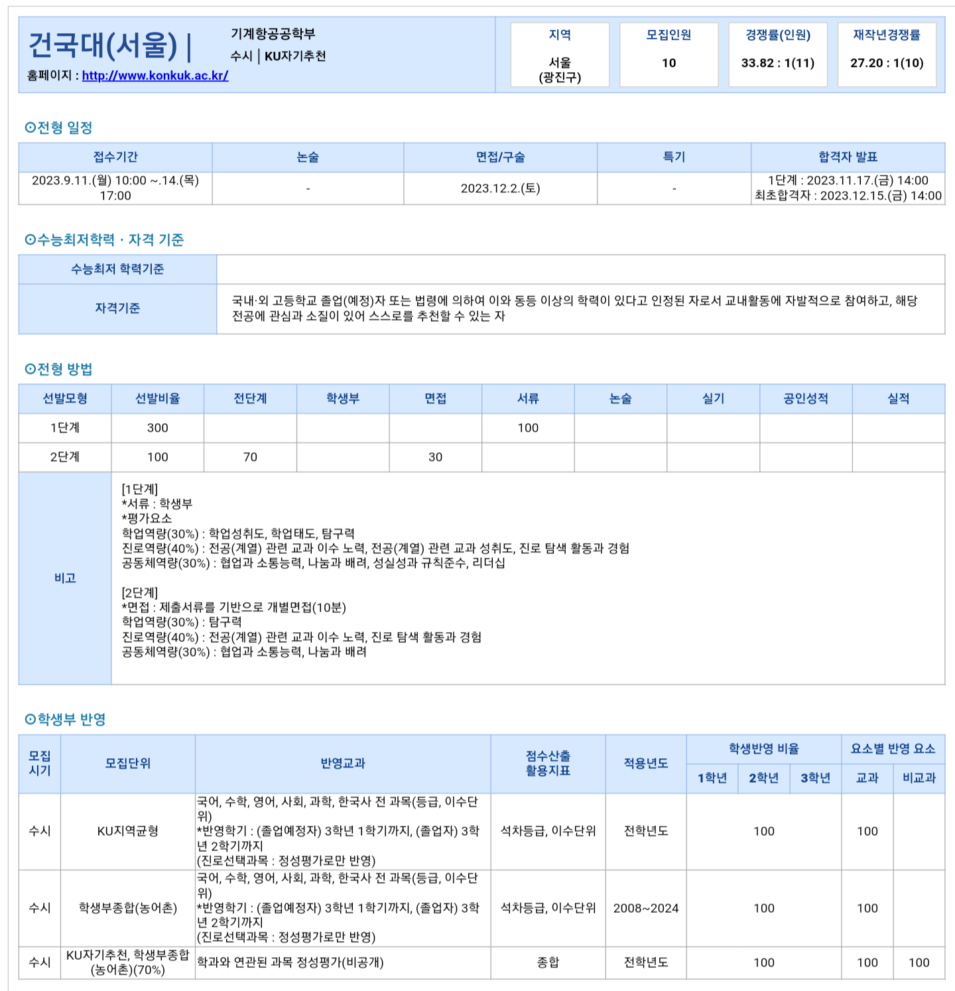Open the http://www.konkuk.ac.kr/ homepage link

tap(155, 76)
